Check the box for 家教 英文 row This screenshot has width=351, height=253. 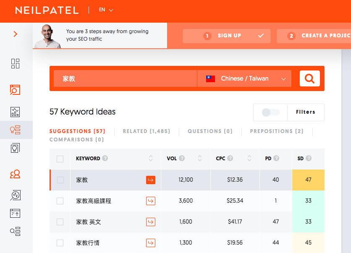click(60, 222)
